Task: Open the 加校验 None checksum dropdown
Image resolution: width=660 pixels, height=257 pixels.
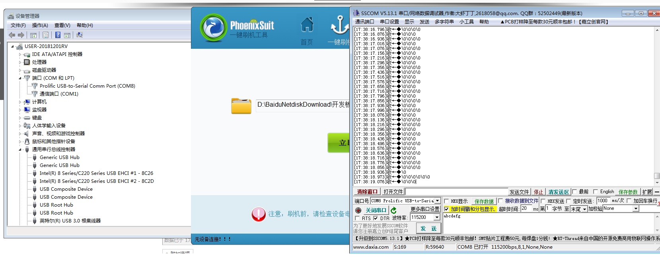Action: (x=636, y=209)
